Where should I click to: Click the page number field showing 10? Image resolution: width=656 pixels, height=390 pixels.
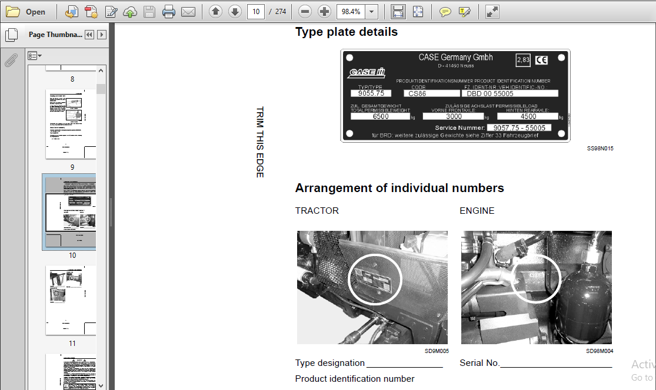tap(256, 12)
